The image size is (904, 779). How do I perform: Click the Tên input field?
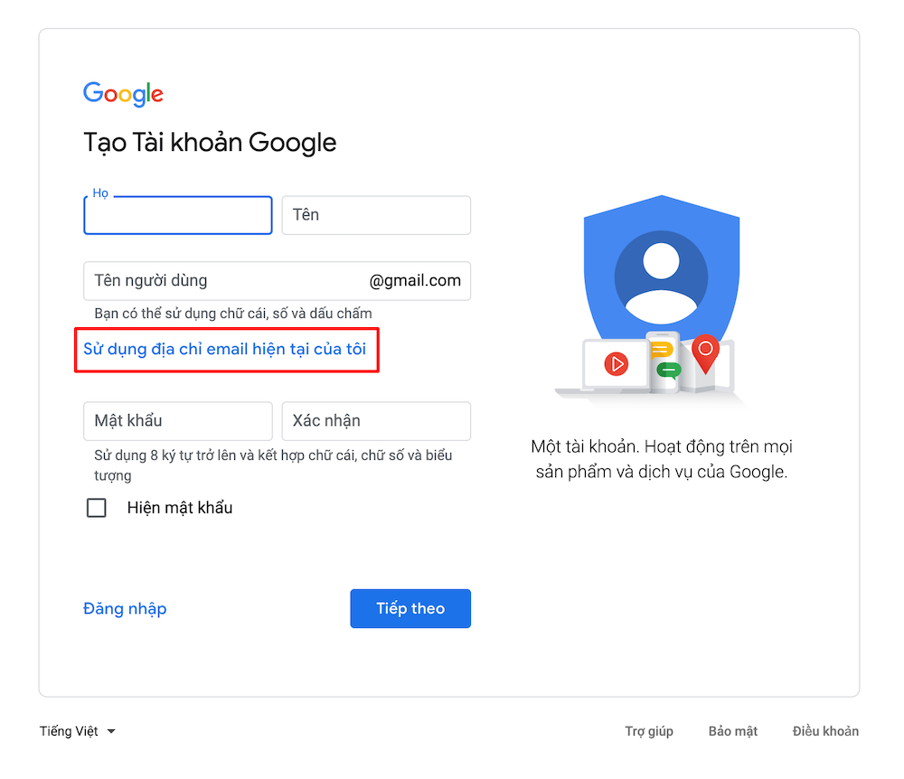pos(376,215)
